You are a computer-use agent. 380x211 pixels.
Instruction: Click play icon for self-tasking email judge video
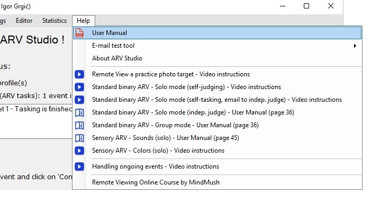(79, 100)
